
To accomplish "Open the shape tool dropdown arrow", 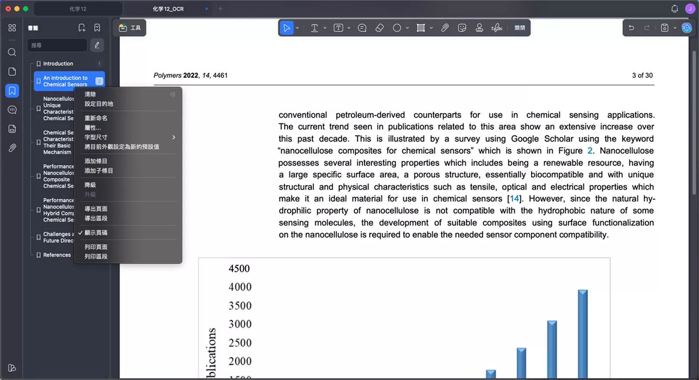I will click(x=407, y=28).
